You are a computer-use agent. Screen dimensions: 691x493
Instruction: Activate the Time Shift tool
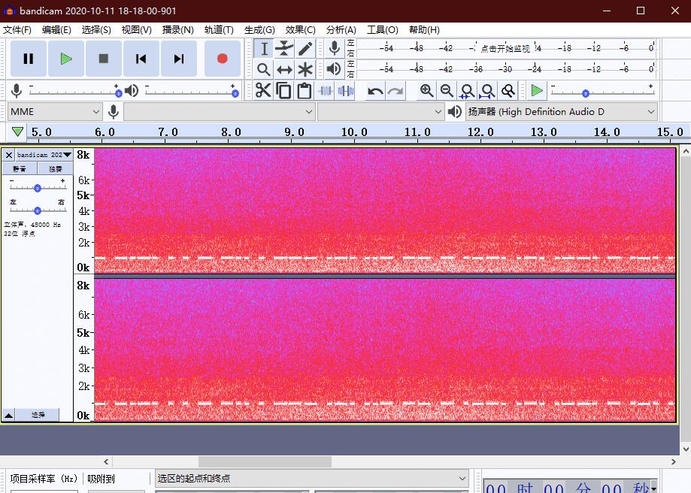284,70
